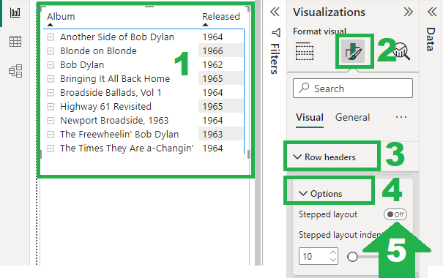Collapse the Row headers section
This screenshot has width=443, height=278.
pyautogui.click(x=324, y=157)
